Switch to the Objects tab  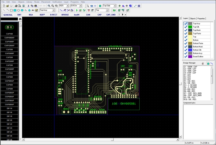193,18
